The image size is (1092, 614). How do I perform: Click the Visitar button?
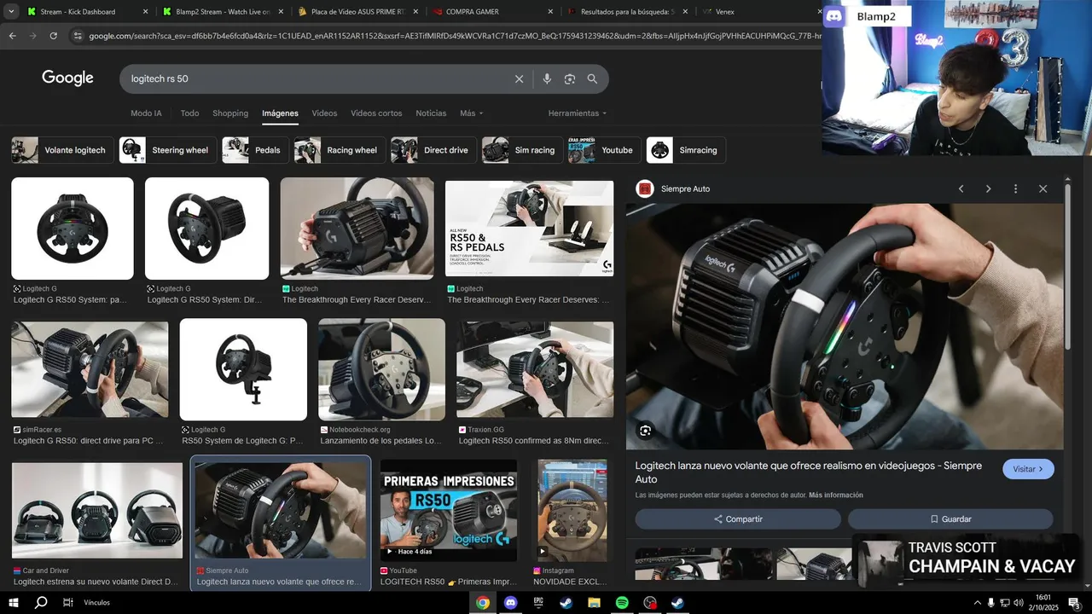click(1028, 469)
